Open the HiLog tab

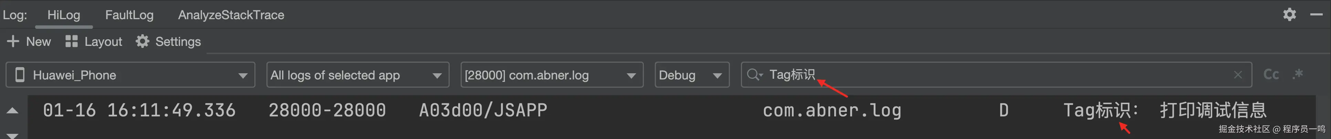click(64, 15)
